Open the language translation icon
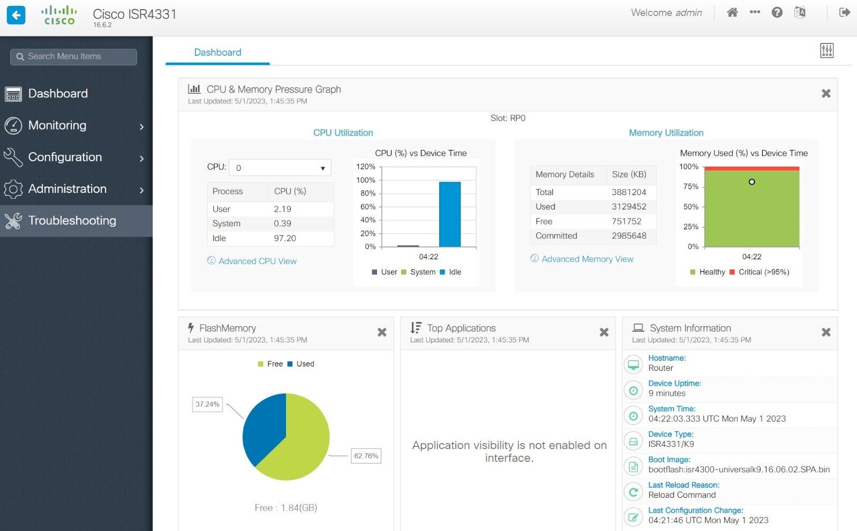 click(x=800, y=12)
